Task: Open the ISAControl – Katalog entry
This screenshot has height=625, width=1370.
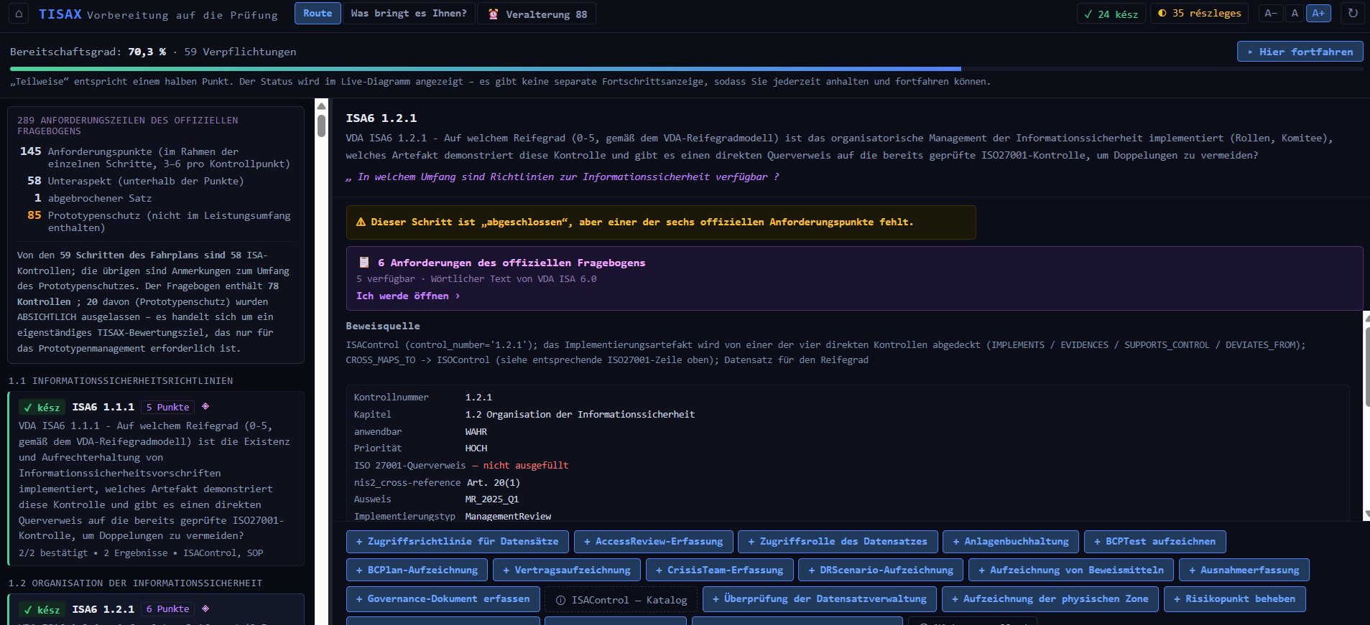Action: click(x=621, y=599)
